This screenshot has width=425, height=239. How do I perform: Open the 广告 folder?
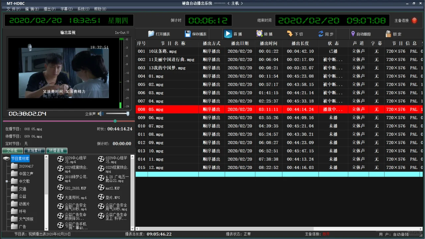[19, 227]
